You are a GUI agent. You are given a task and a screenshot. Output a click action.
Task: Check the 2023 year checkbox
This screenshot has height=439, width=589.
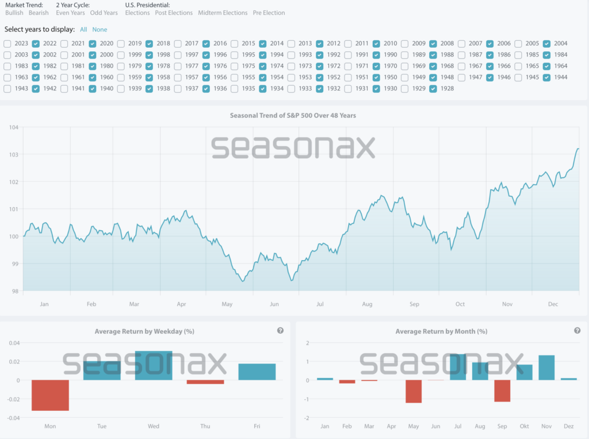pyautogui.click(x=7, y=44)
